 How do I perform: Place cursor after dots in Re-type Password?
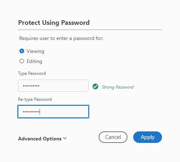pos(40,112)
